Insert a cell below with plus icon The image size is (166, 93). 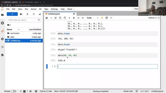[x=51, y=18]
